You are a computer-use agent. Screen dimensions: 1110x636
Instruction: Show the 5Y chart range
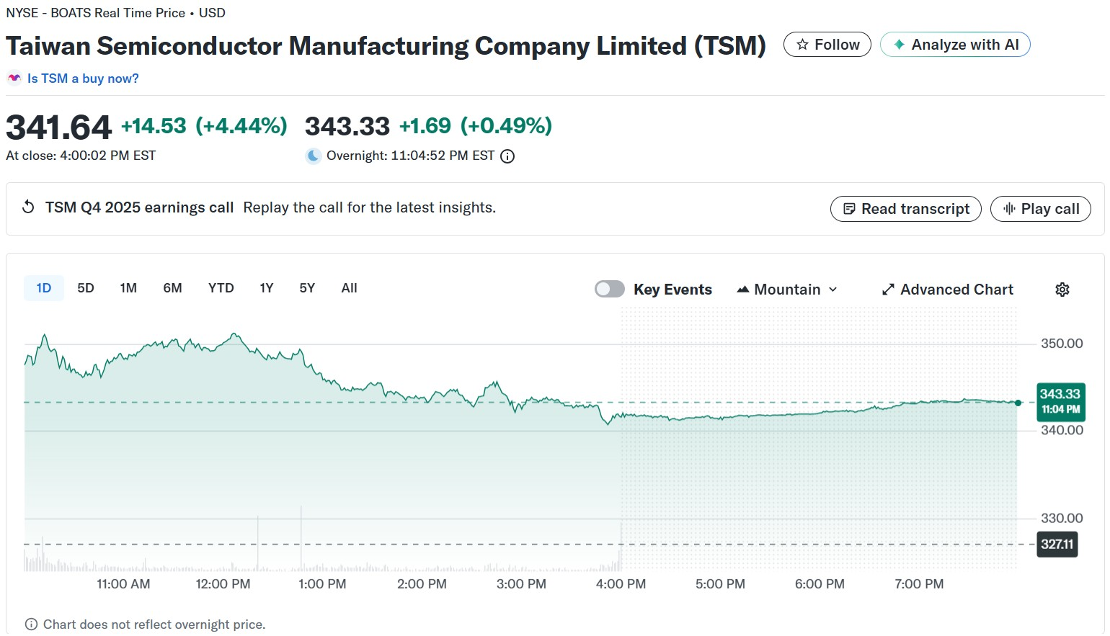[307, 288]
